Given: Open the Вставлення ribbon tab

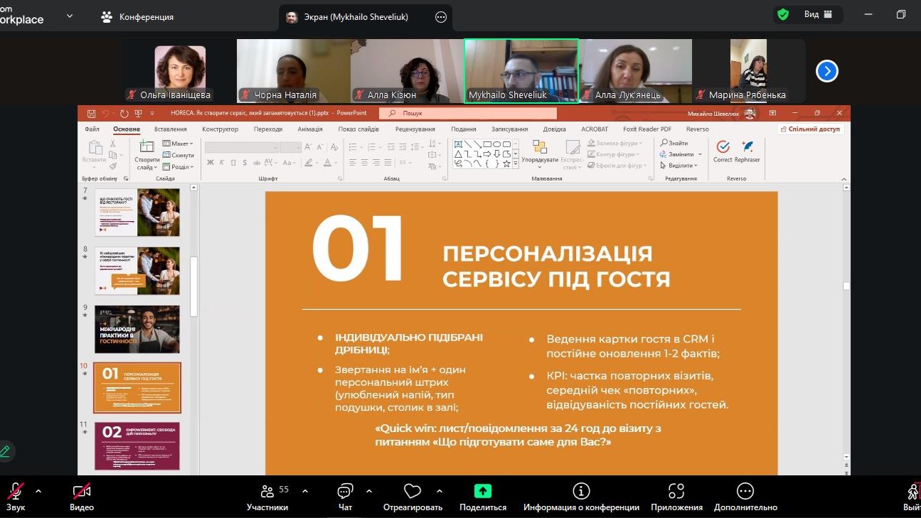Looking at the screenshot, I should pyautogui.click(x=170, y=129).
